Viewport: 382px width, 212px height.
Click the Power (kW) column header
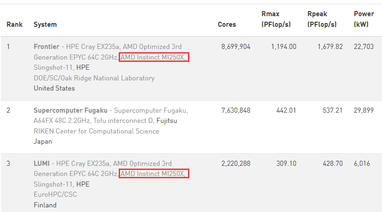364,19
